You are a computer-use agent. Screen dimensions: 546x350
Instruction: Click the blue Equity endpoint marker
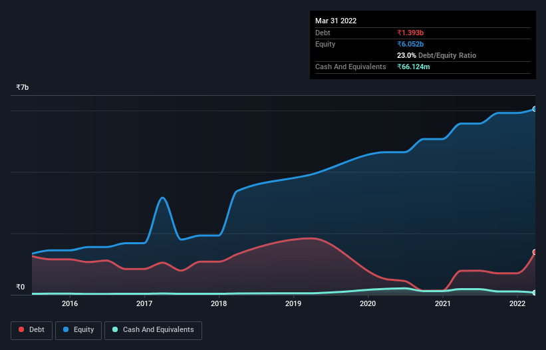(x=535, y=109)
